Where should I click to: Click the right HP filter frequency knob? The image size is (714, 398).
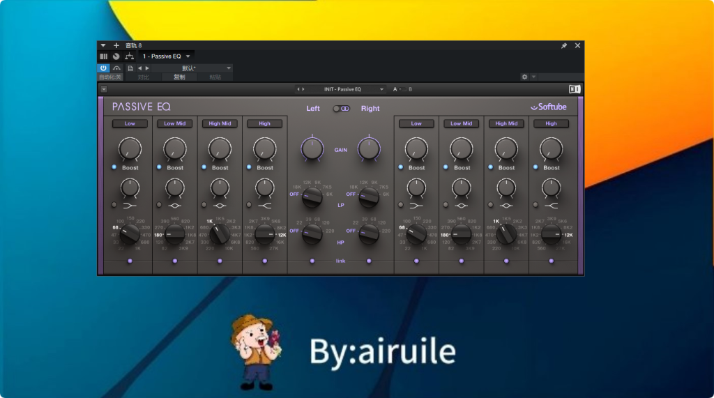click(369, 234)
